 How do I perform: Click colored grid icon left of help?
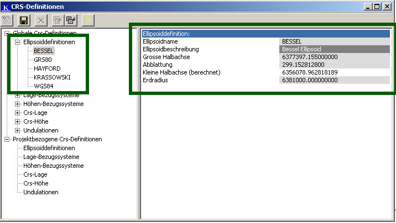point(71,20)
